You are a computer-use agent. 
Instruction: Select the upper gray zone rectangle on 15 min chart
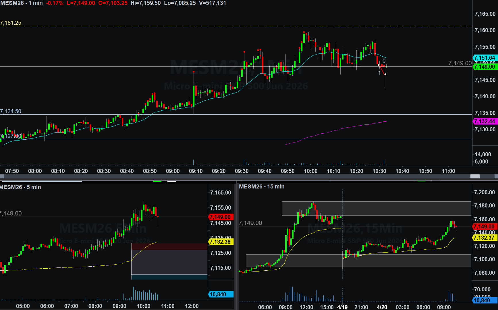coord(376,209)
